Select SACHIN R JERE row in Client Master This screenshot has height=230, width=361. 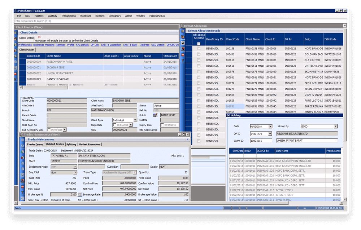99,67
